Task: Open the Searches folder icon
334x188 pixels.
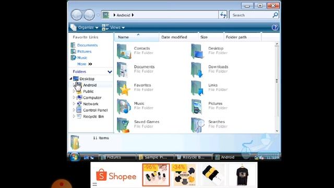Action: (197, 125)
